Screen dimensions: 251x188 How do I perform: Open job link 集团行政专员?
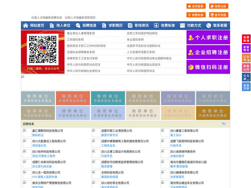point(109,135)
